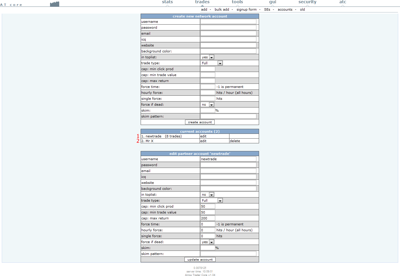Click min trade value field in create form
Screen dimensions: 400x276
208,75
